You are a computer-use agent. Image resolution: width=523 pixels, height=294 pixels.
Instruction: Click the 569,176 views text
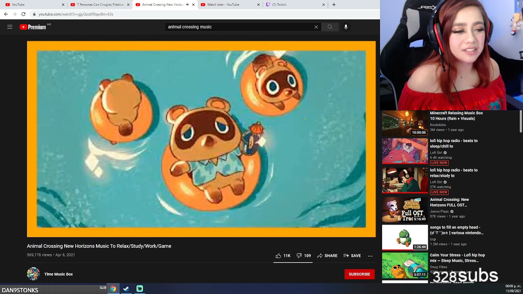[x=39, y=255]
